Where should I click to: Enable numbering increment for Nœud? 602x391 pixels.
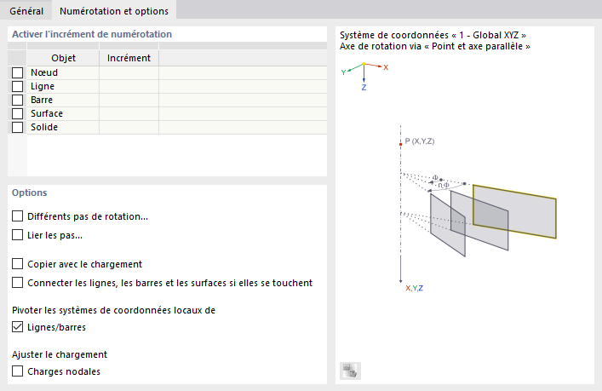click(x=17, y=73)
